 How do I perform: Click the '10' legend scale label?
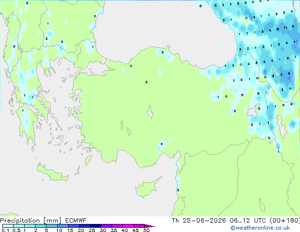[59, 230]
